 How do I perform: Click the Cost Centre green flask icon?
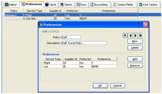tap(141, 5)
